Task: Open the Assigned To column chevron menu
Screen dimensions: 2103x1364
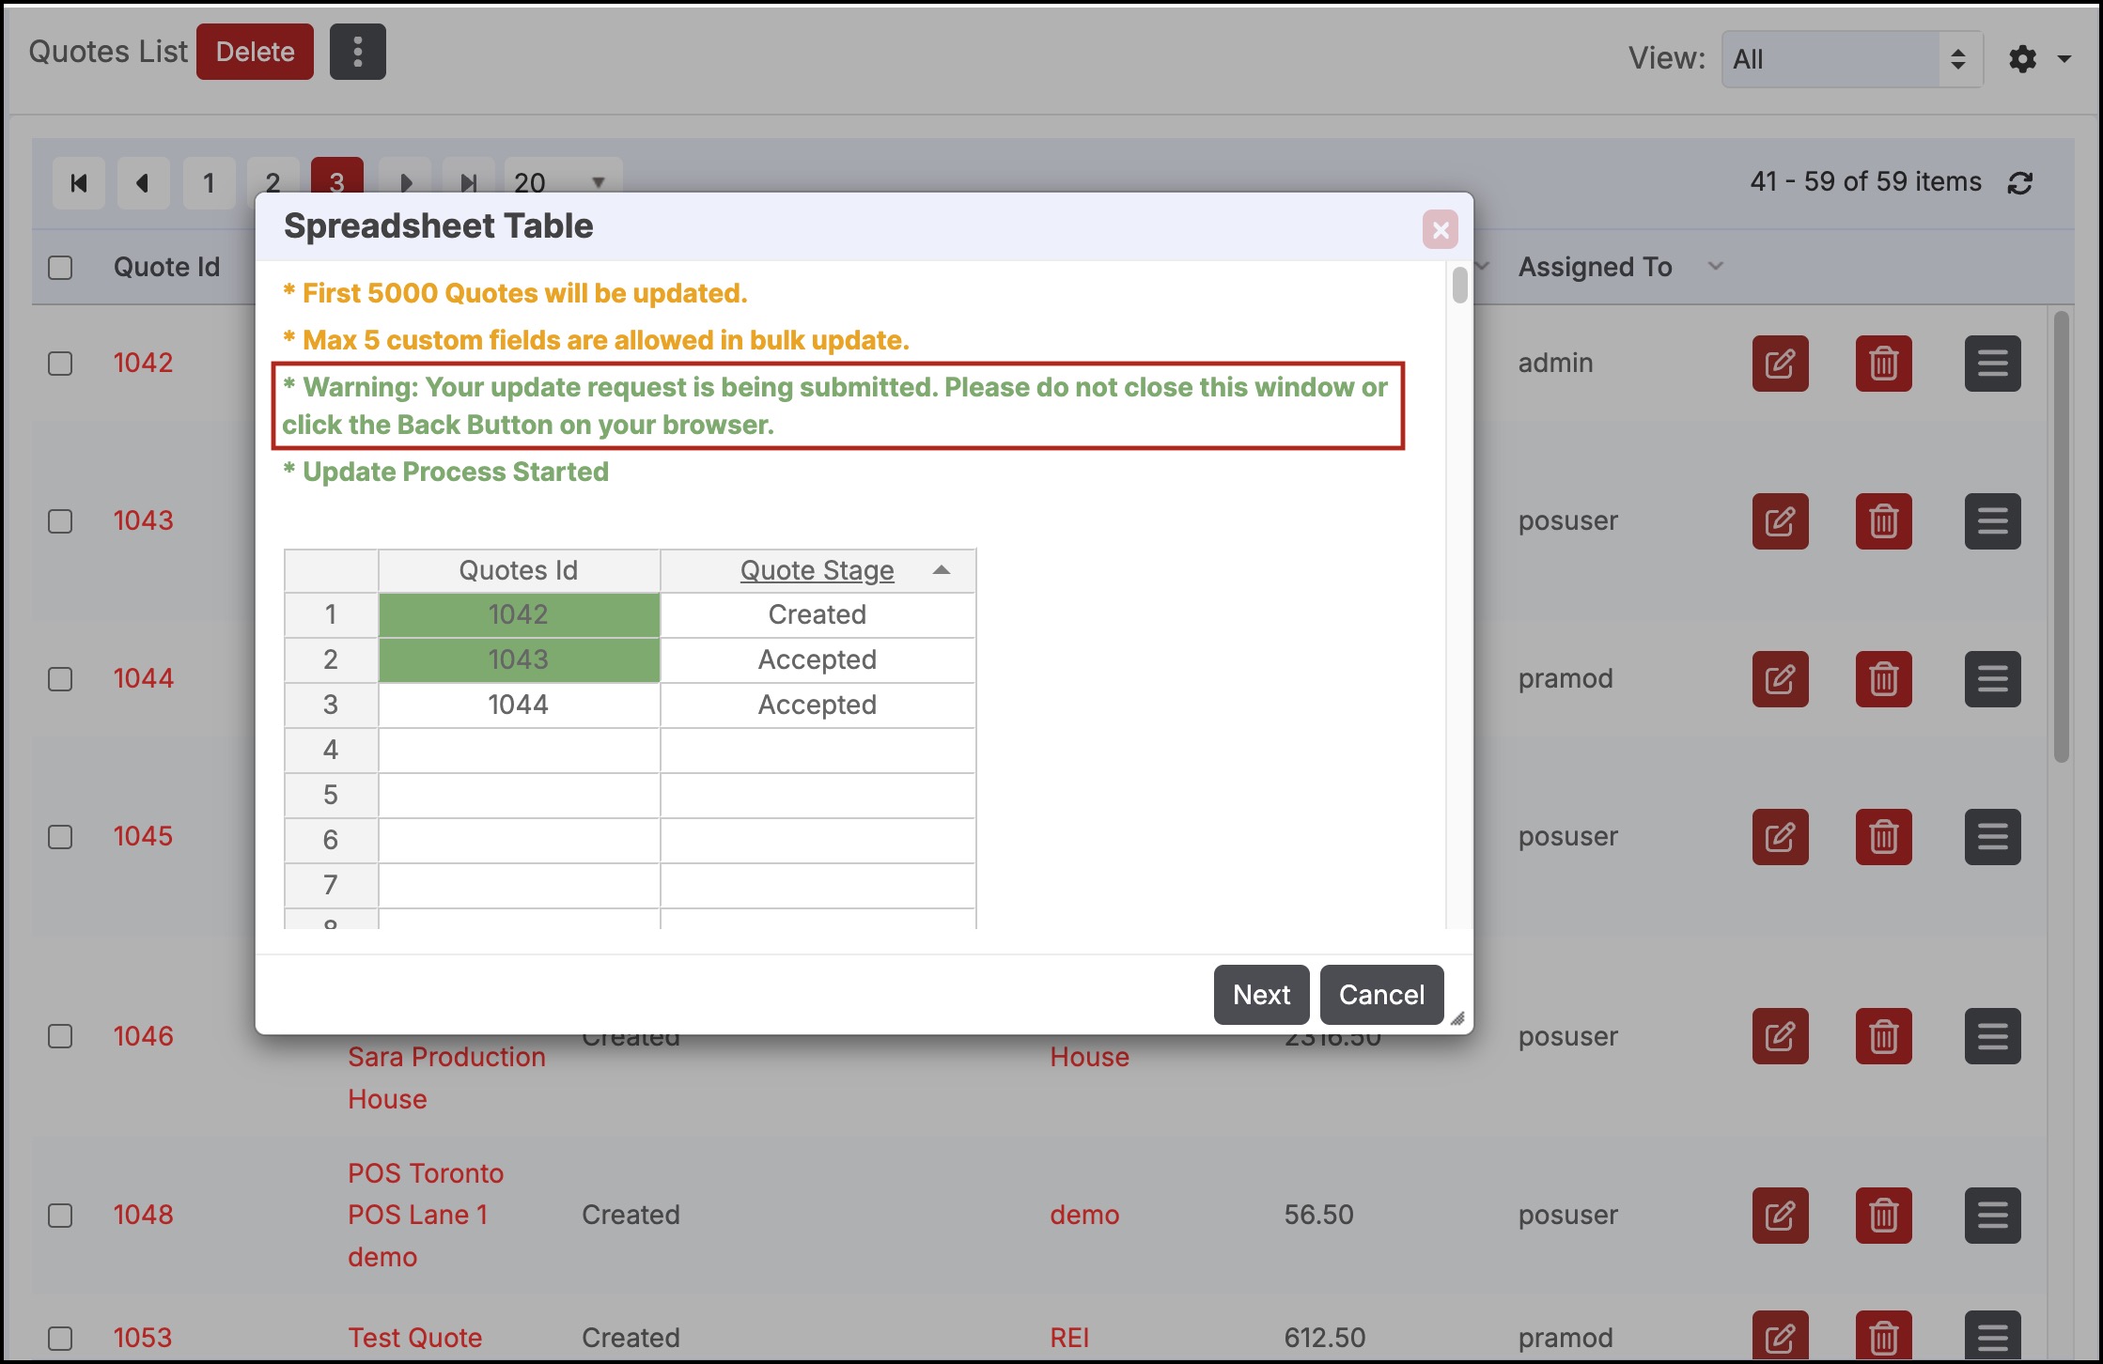Action: (x=1716, y=267)
